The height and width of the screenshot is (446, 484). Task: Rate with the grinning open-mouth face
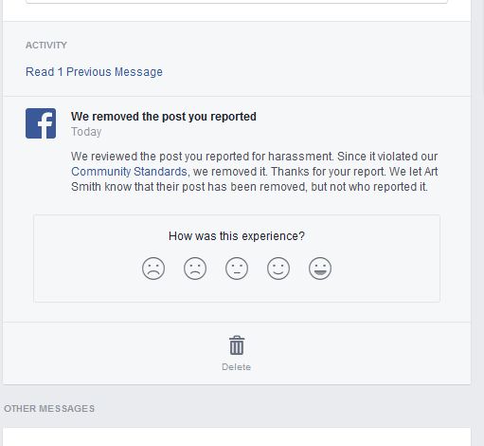coord(320,269)
